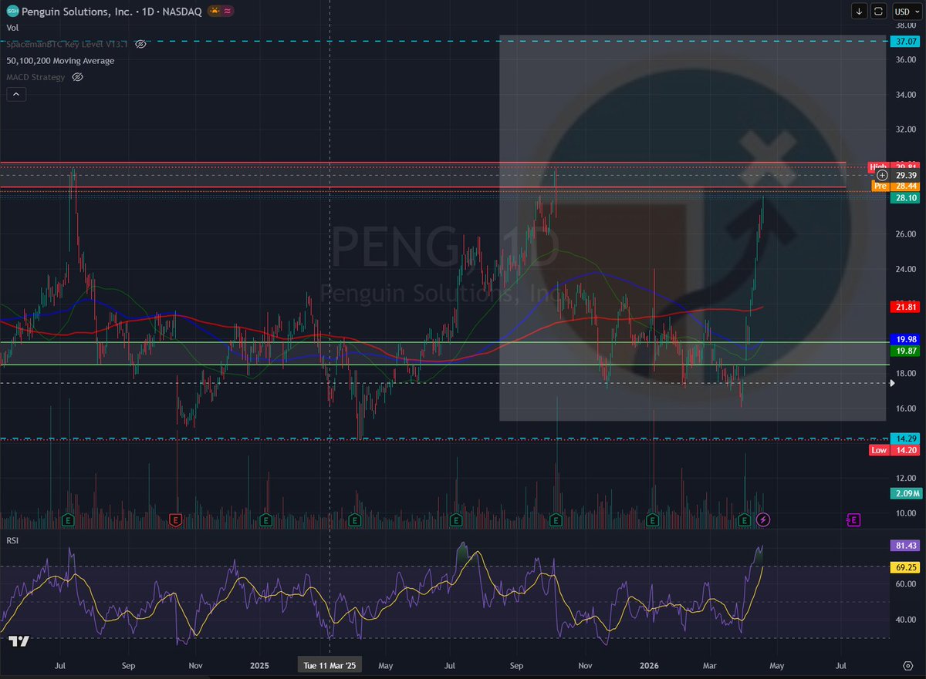Click the RSI pane label
The width and height of the screenshot is (926, 679).
(12, 541)
